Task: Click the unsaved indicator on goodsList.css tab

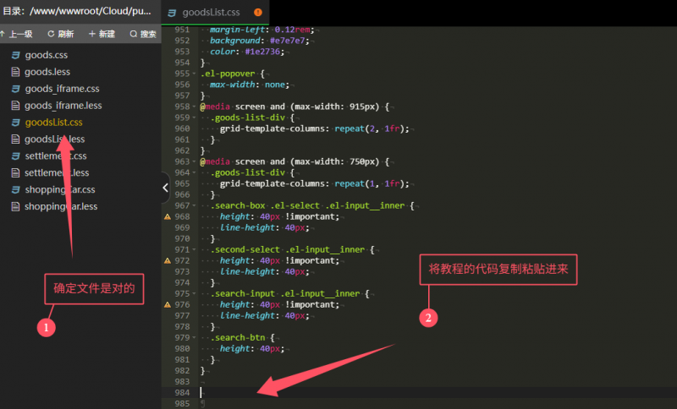Action: click(x=258, y=13)
